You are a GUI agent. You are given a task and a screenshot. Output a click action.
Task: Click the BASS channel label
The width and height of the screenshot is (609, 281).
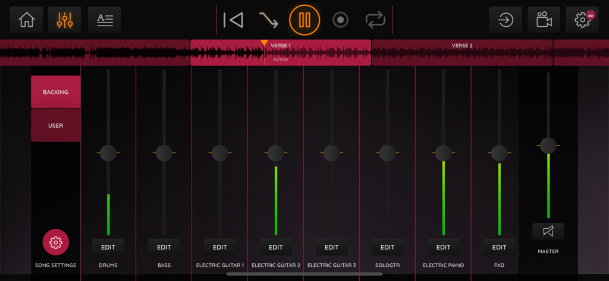[x=164, y=266]
